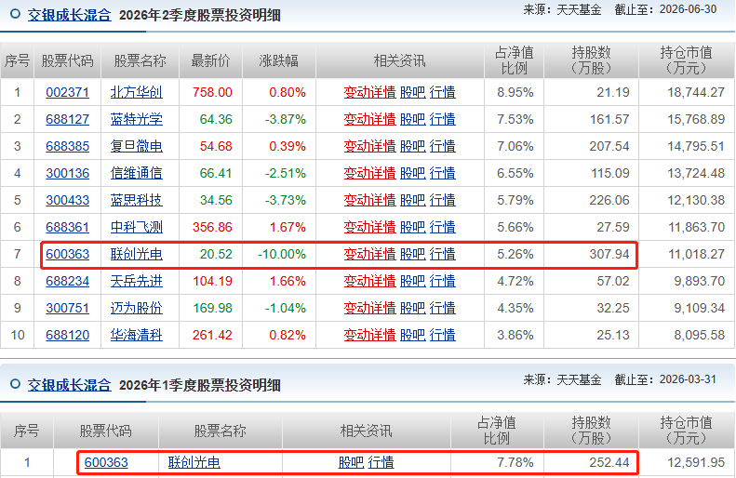
Task: Open 行情 for the 复旦微电 row
Action: coord(443,146)
